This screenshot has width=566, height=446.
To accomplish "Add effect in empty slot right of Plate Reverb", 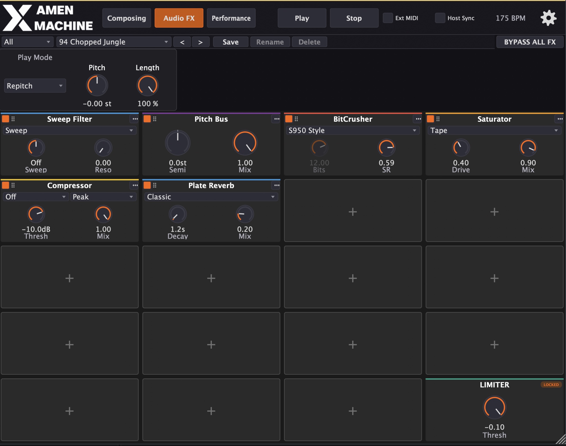I will click(x=353, y=211).
